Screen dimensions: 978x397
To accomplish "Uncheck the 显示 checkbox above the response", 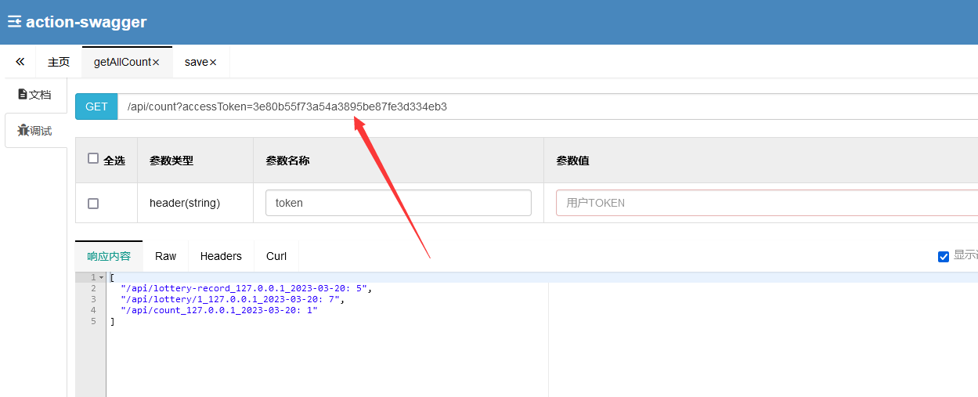I will [x=944, y=257].
